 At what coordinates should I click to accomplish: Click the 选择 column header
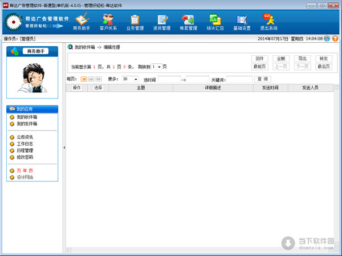click(98, 88)
